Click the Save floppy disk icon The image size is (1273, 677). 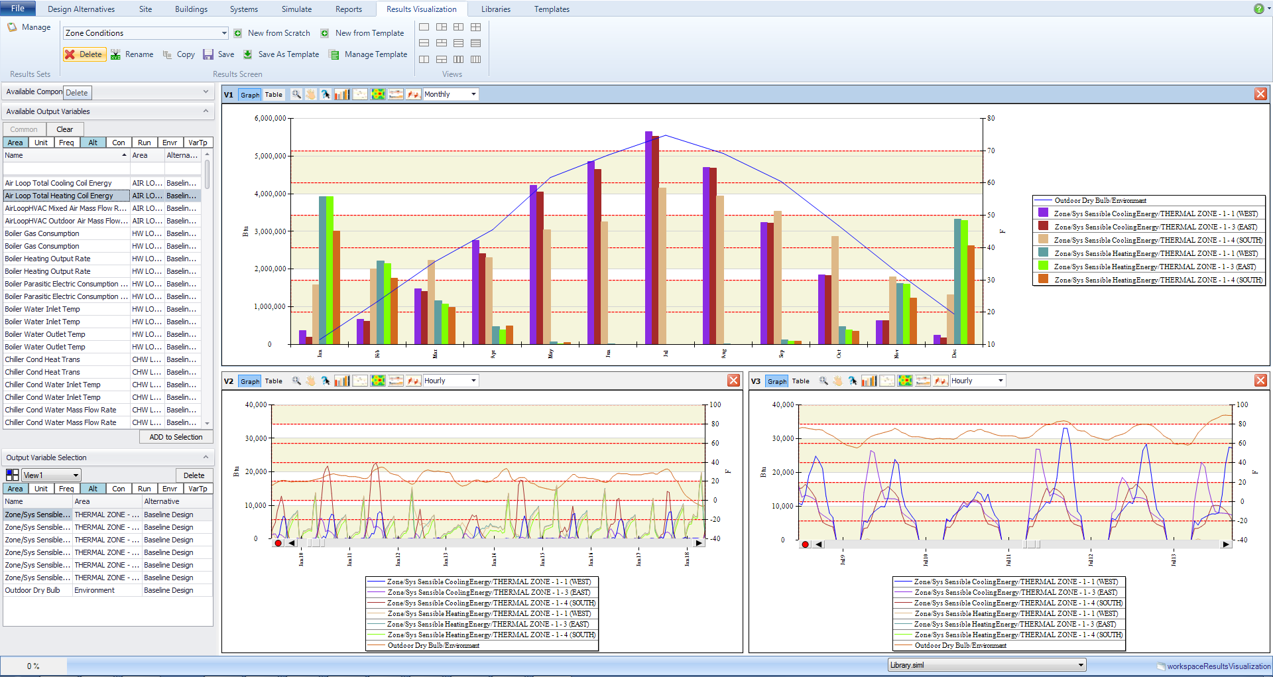pos(208,54)
